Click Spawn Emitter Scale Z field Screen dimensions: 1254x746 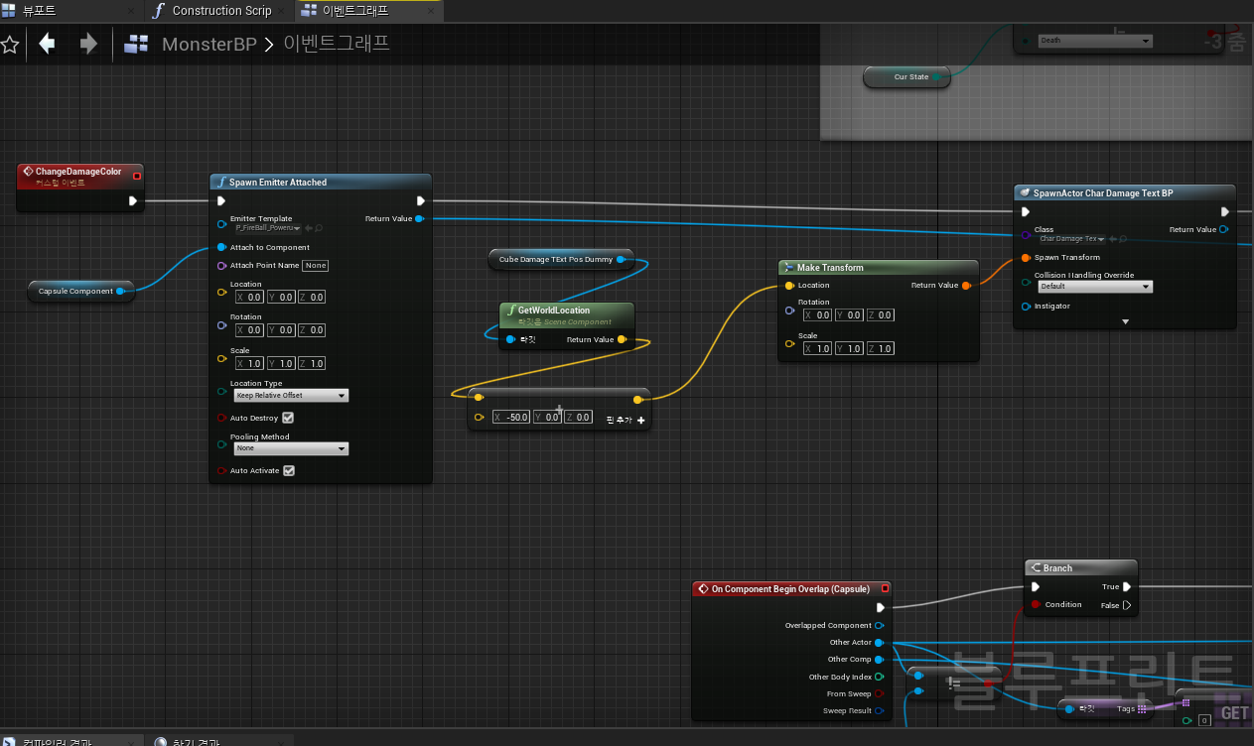point(312,363)
